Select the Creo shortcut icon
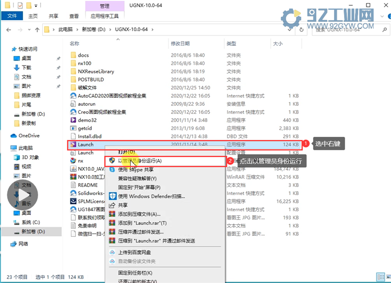Viewport: 391px width, 283px height. point(74,112)
